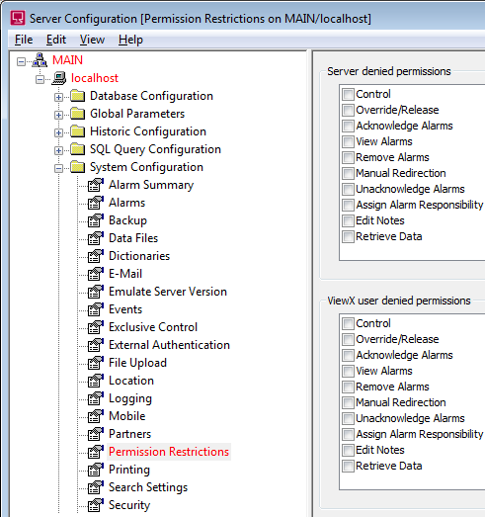485x517 pixels.
Task: Collapse the localhost server node
Action: 40,79
